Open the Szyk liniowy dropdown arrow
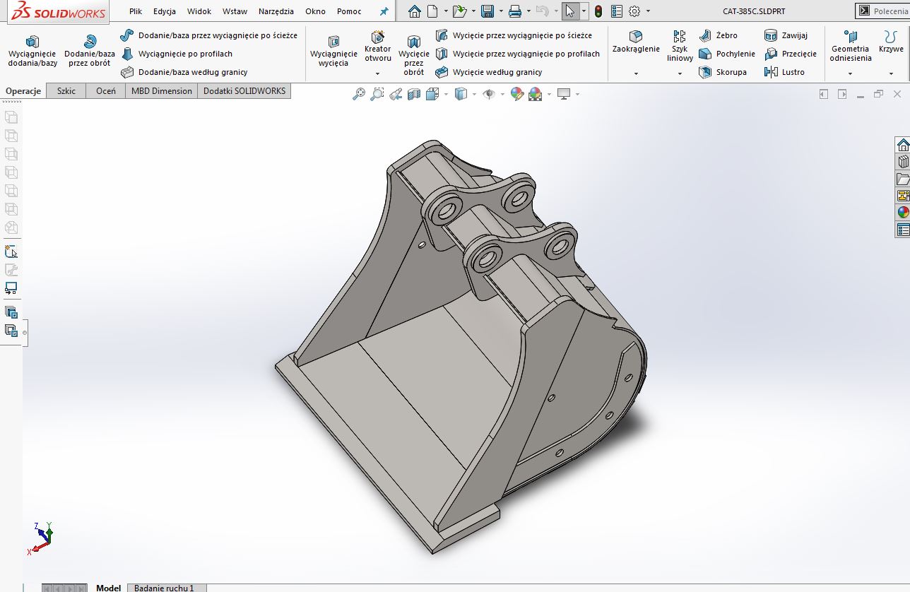The width and height of the screenshot is (910, 592). 680,73
